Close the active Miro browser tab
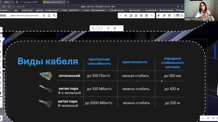Screen dimensions: 218x122 [x=64, y=2]
